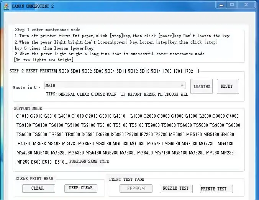Click the 'key 5 times then loosen [power]key.' line
This screenshot has height=200, width=259.
(55, 48)
